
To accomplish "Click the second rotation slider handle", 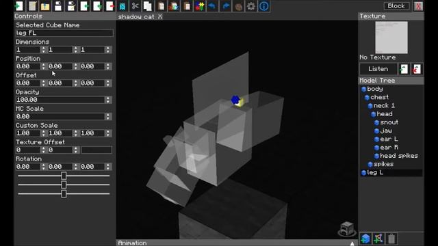I will point(64,184).
